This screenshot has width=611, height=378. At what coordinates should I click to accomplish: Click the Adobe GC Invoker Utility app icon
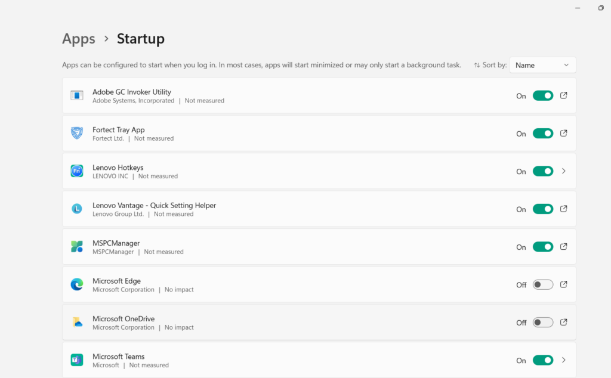tap(77, 95)
